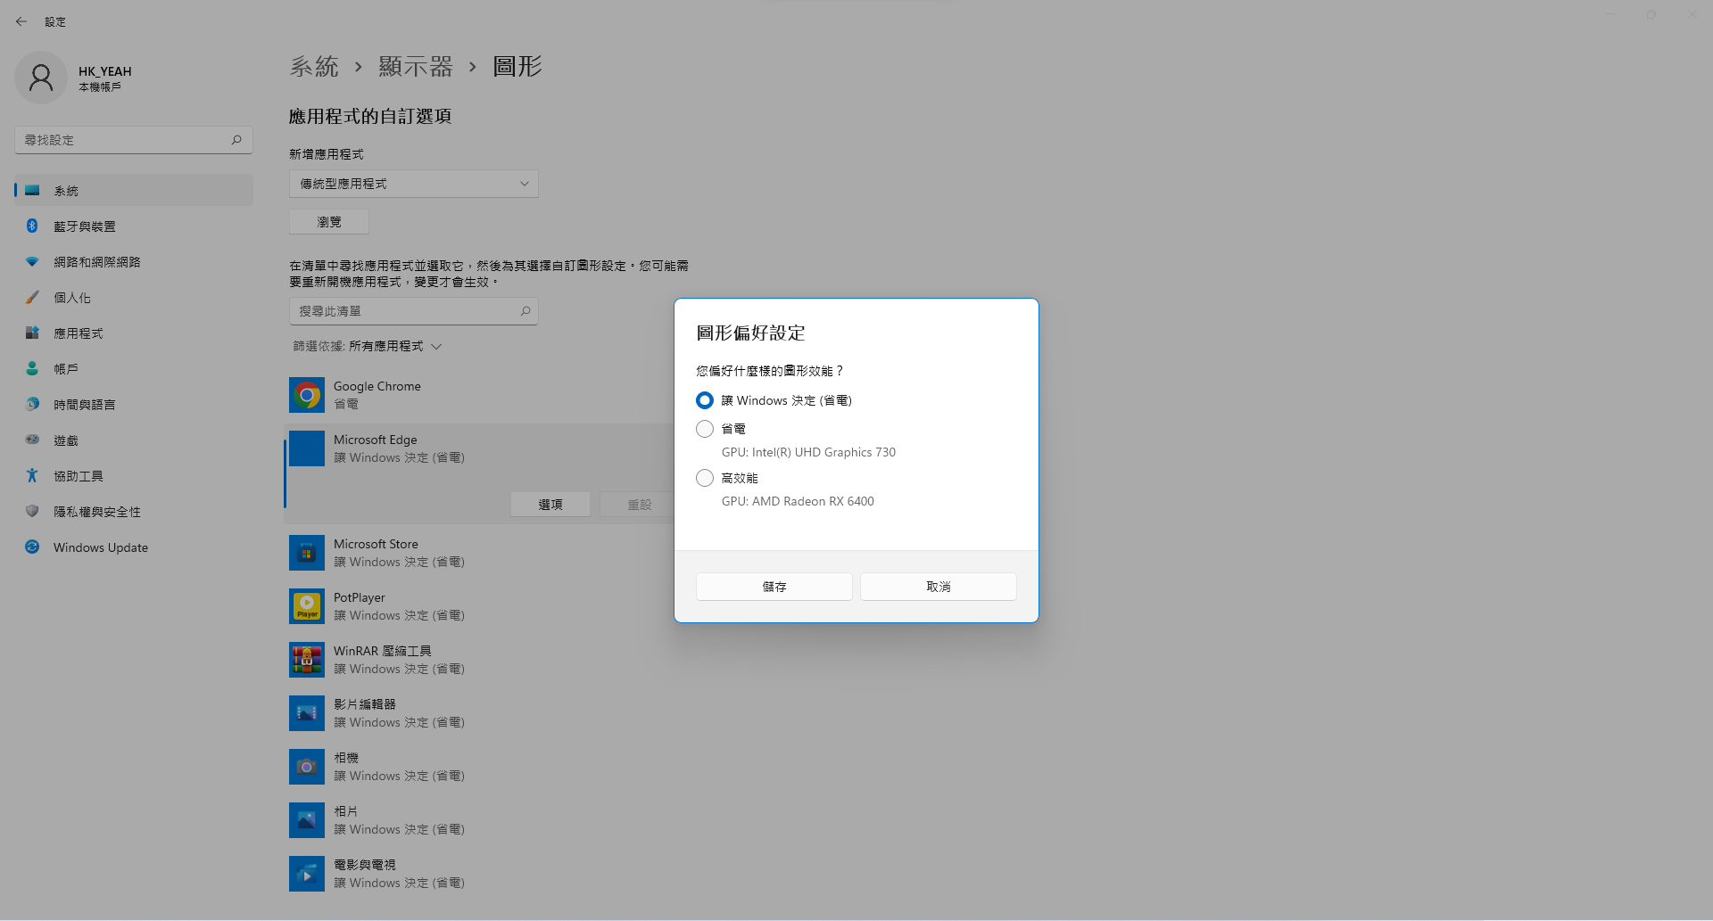Viewport: 1713px width, 921px height.
Task: Click the 應用程式 apps icon
Action: click(x=32, y=333)
